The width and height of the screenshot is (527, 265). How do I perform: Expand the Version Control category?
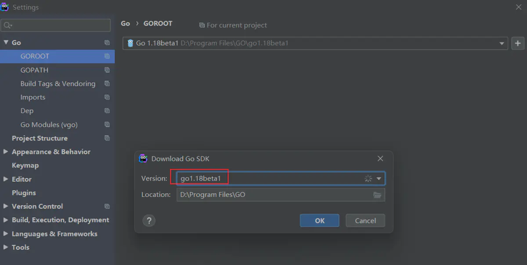point(6,206)
